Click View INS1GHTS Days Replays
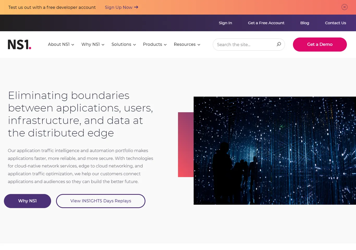Image resolution: width=356 pixels, height=250 pixels. [101, 201]
